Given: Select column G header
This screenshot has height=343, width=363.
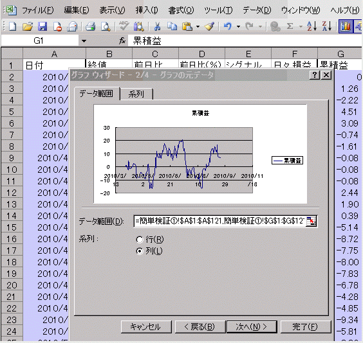Looking at the screenshot, I should [x=340, y=53].
